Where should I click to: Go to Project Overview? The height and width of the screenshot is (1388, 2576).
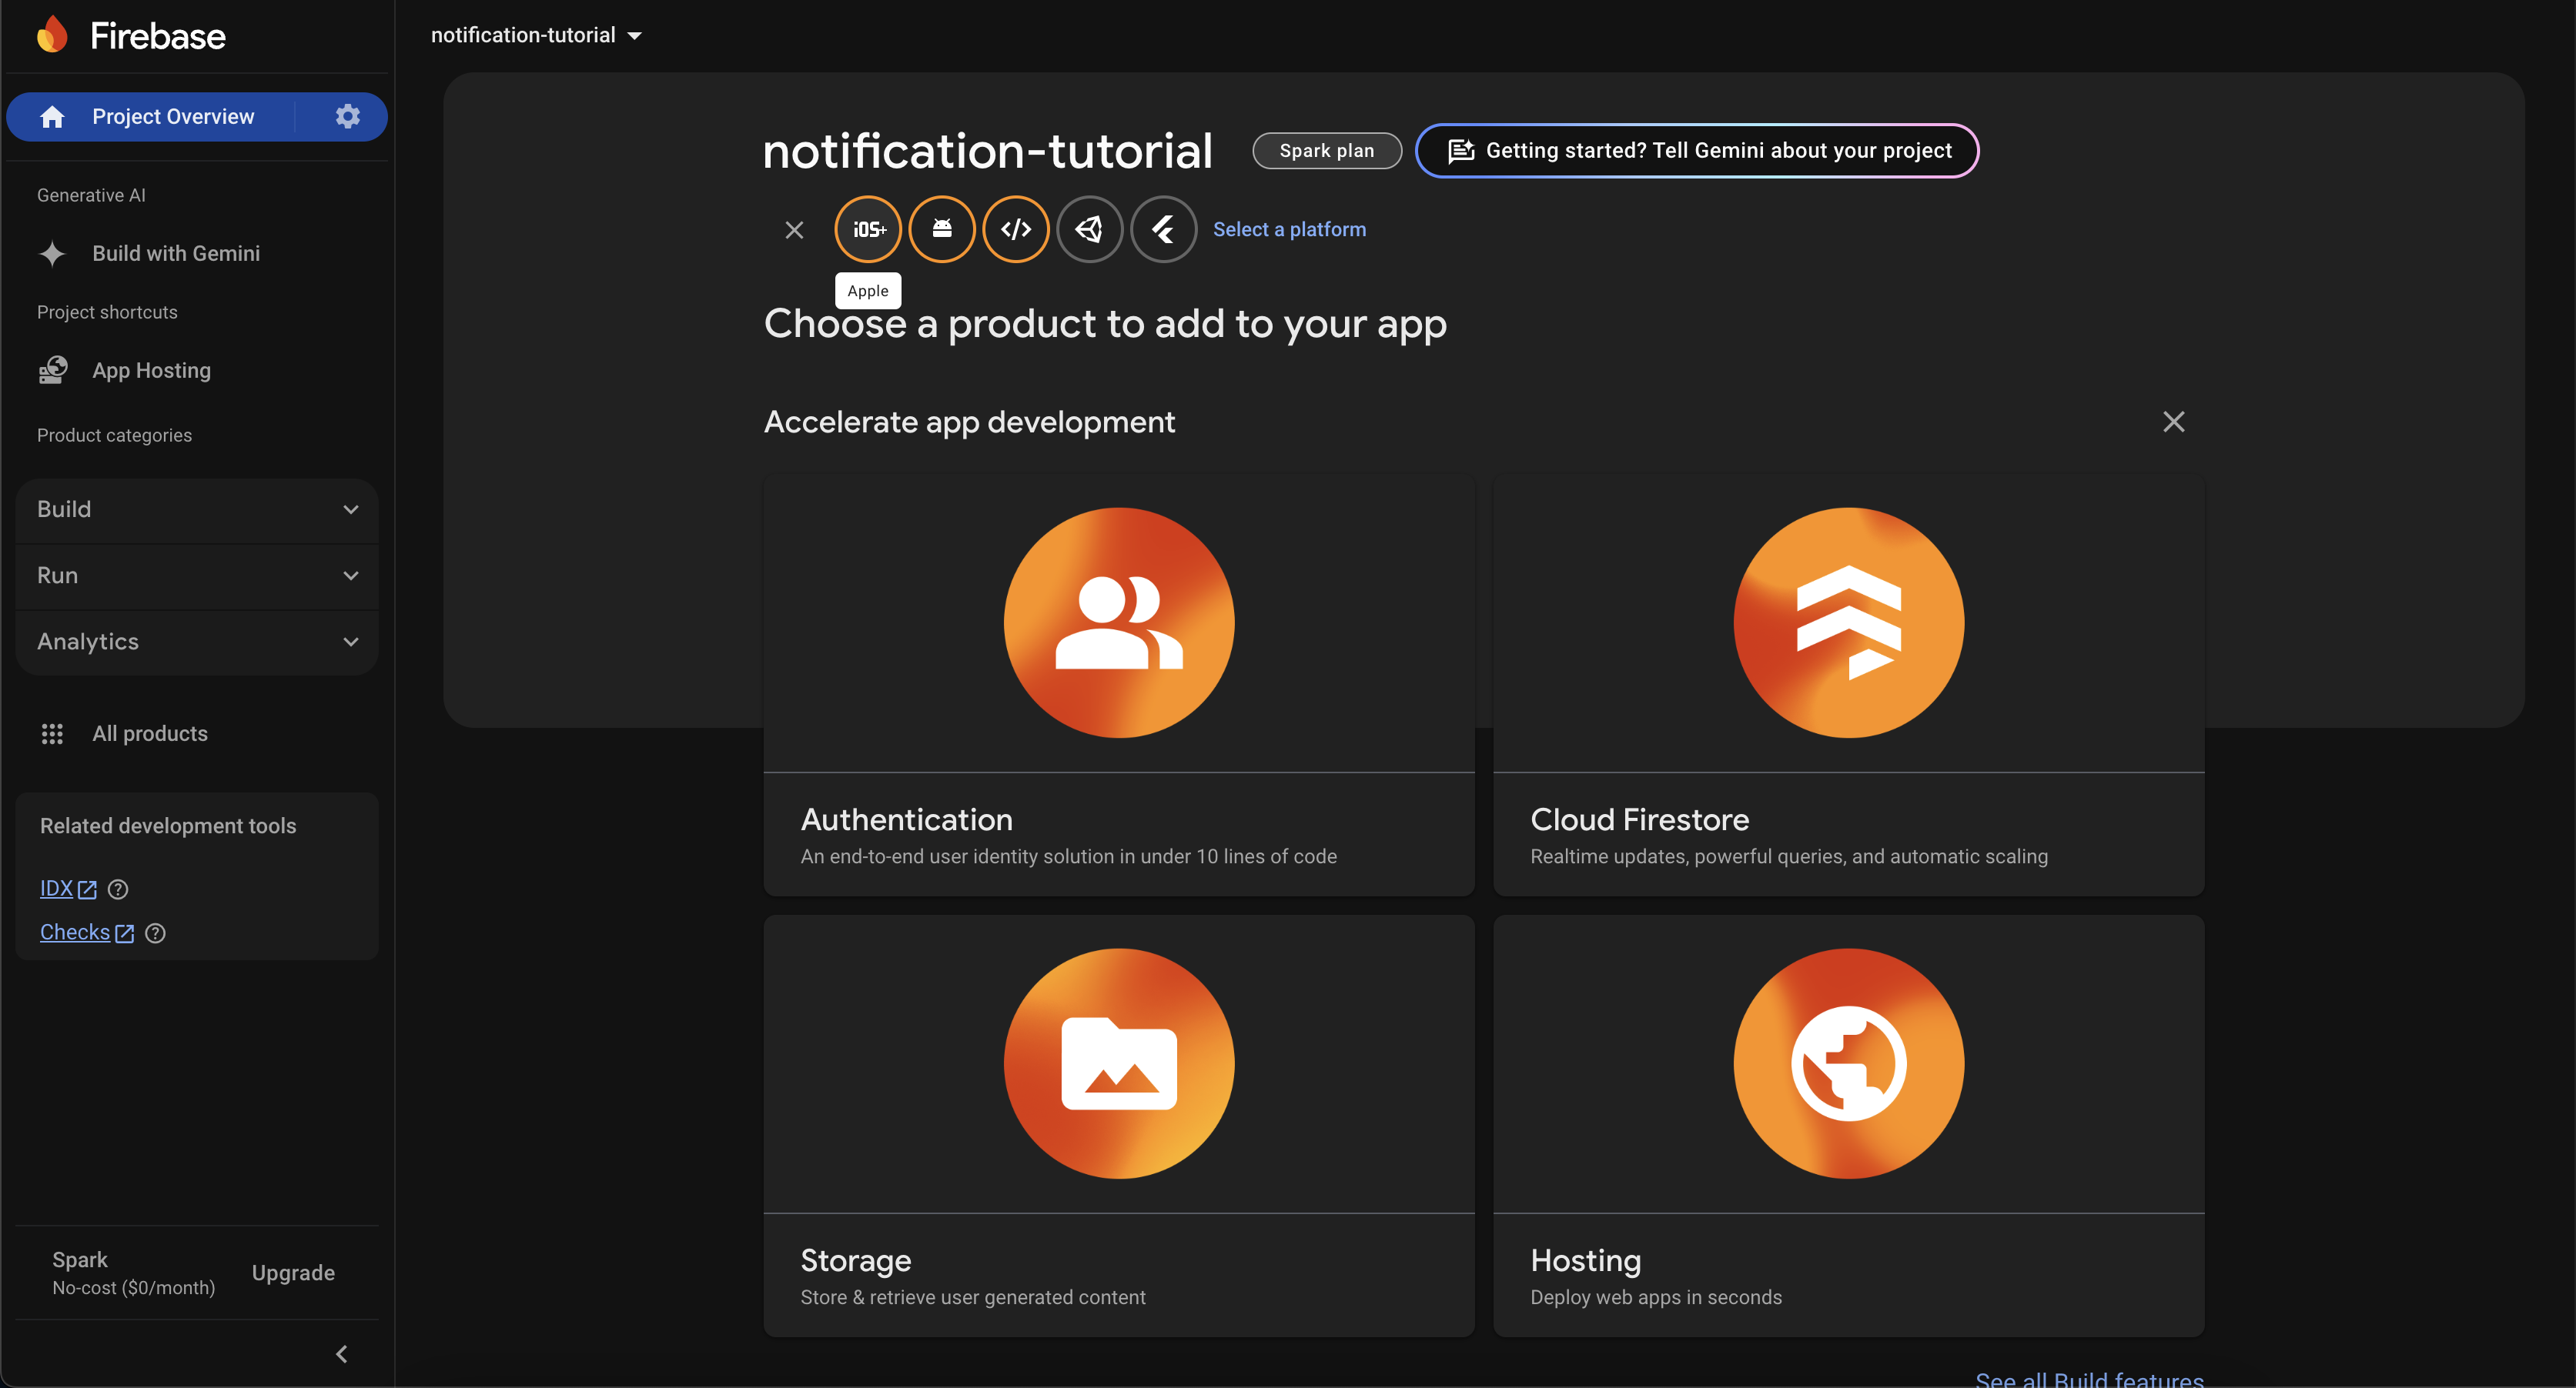click(x=173, y=117)
